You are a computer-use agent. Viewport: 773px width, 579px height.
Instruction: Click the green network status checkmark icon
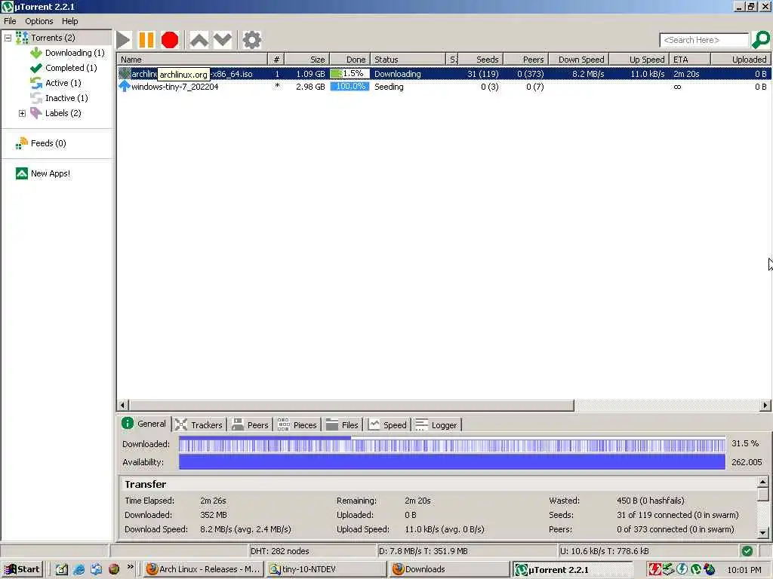coord(747,551)
